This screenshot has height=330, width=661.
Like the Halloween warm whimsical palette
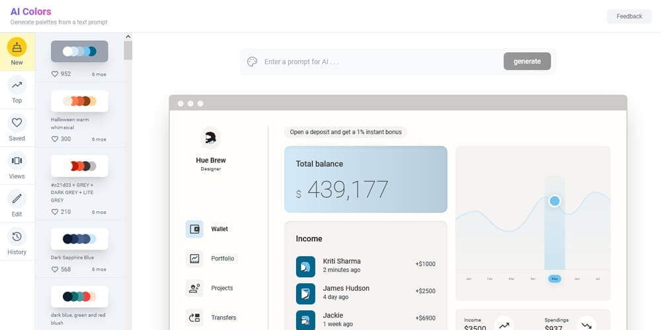pos(55,139)
